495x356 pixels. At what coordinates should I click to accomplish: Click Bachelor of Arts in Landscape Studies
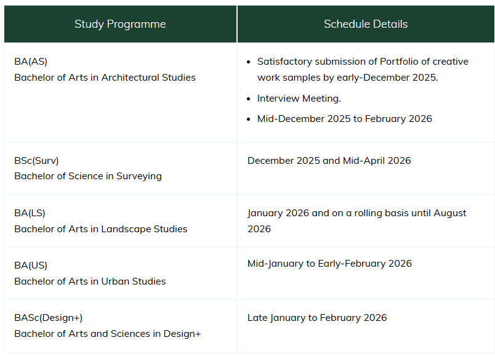click(100, 229)
